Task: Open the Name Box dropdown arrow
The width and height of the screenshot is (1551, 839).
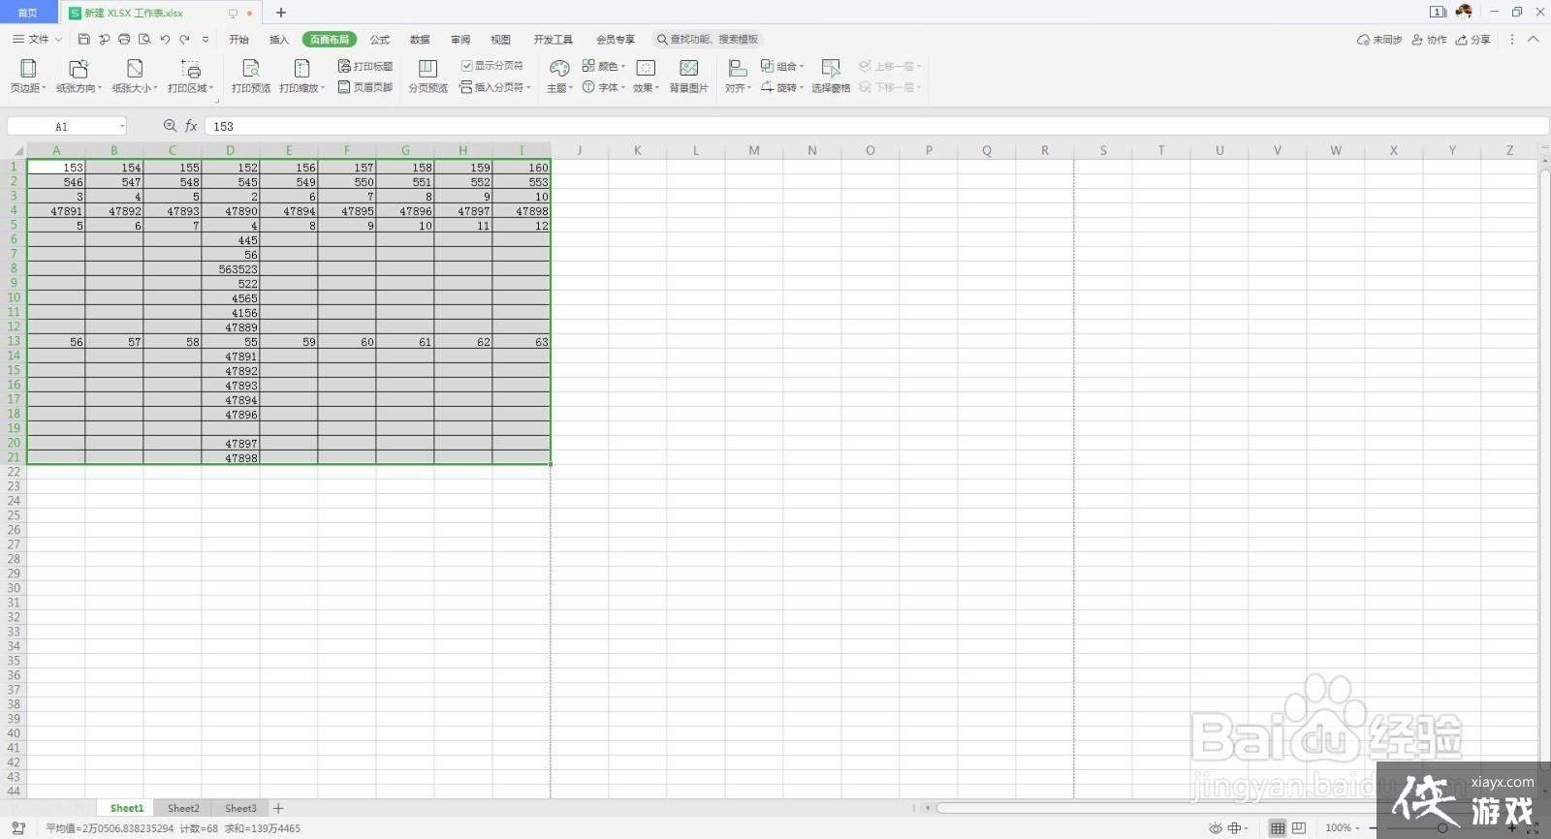Action: 122,126
